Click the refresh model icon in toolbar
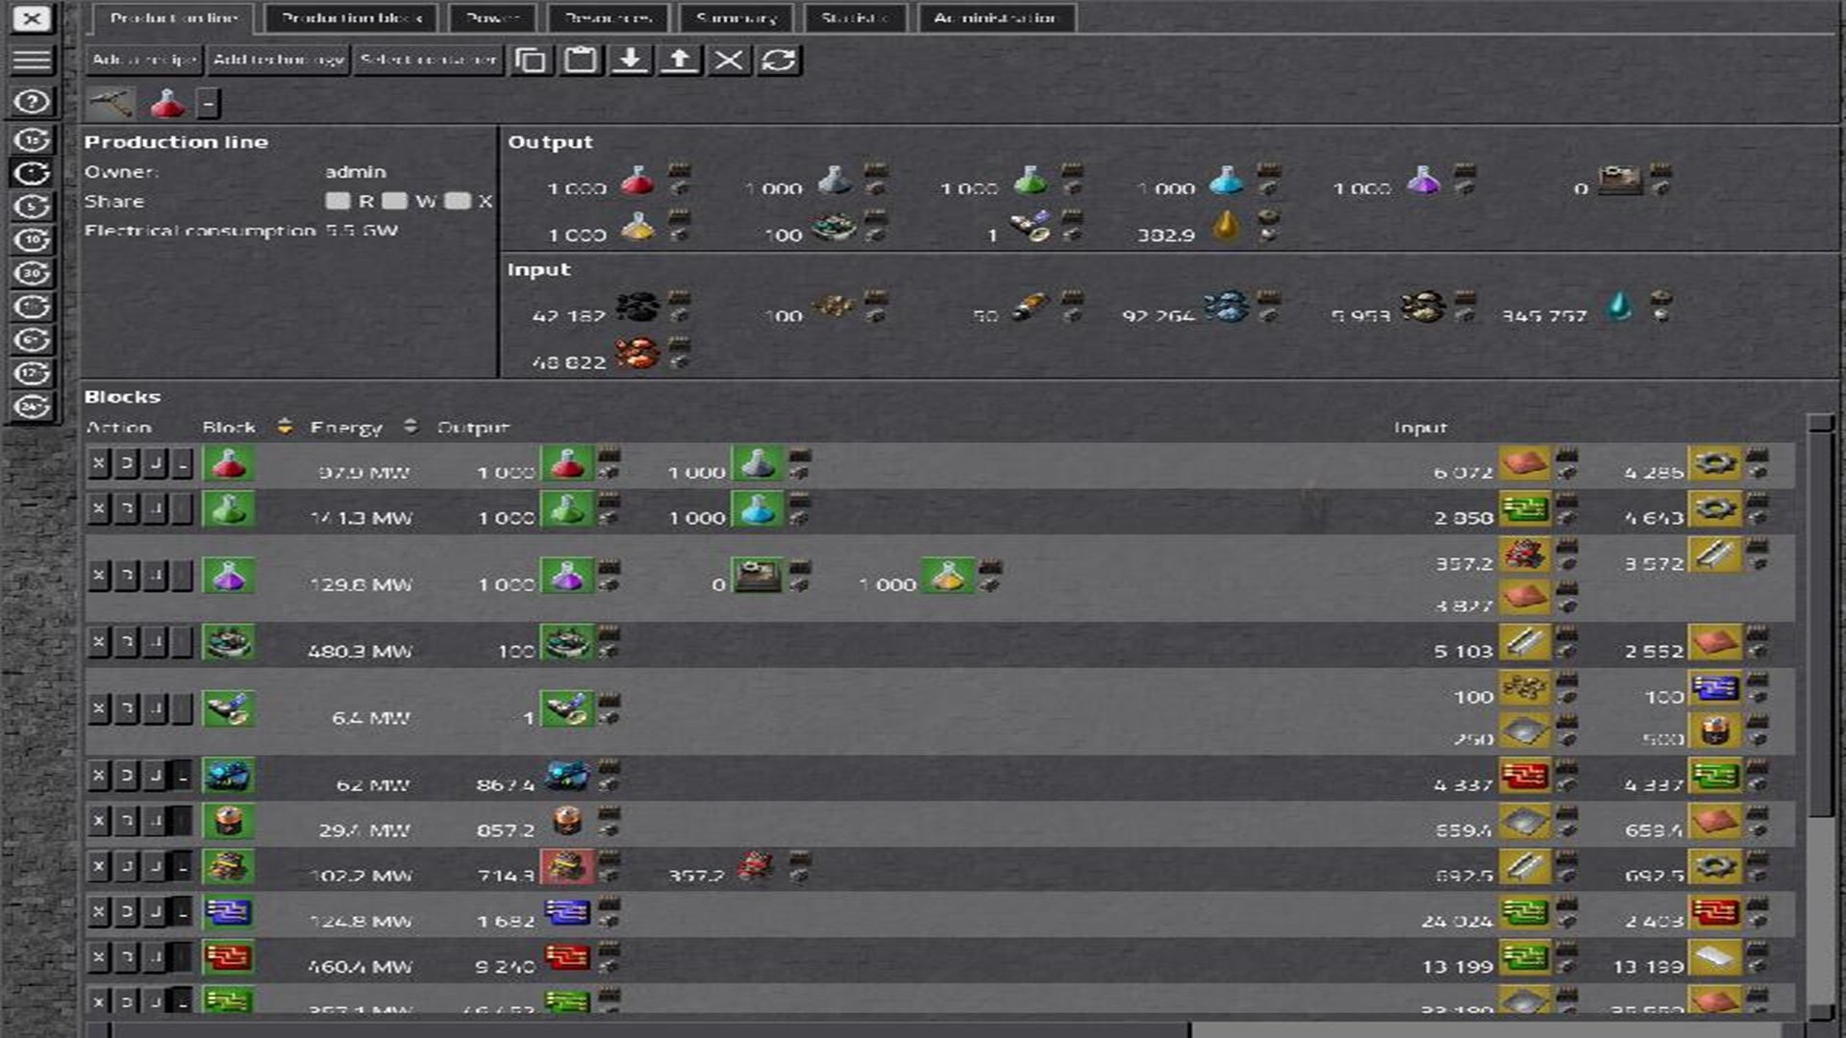 pos(778,61)
